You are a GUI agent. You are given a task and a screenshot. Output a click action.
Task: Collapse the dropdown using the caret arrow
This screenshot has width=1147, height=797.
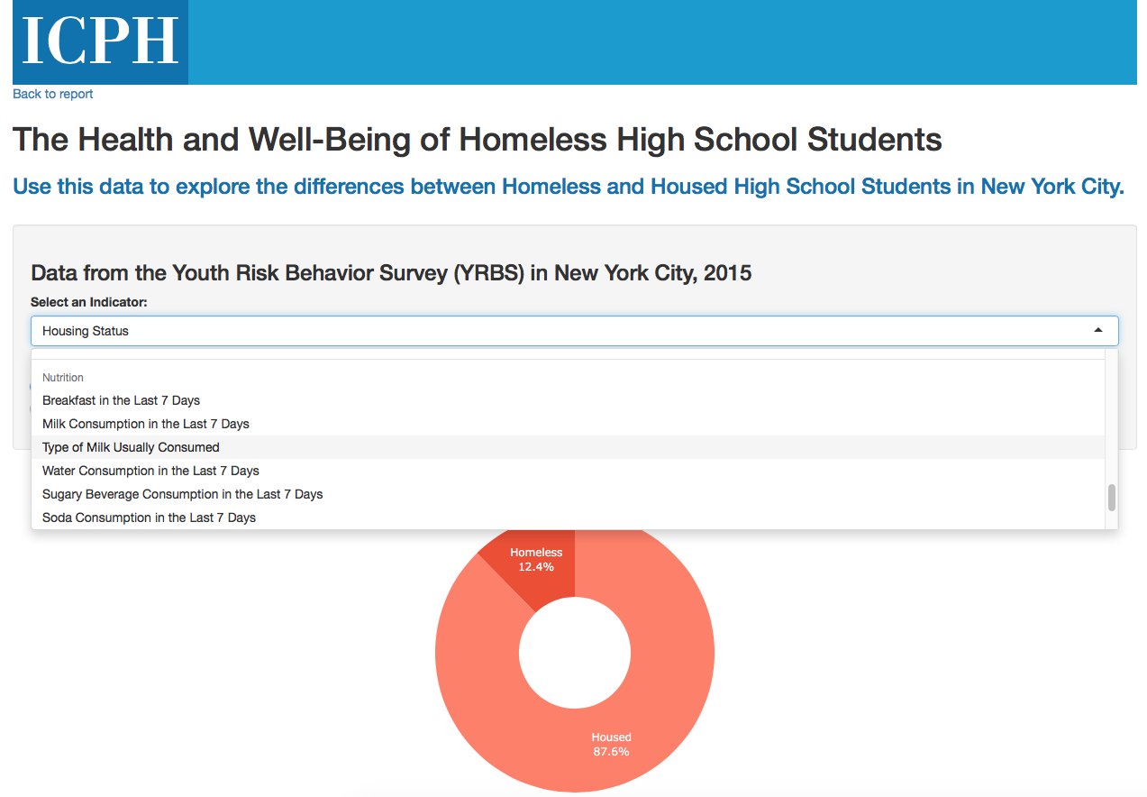(1097, 331)
